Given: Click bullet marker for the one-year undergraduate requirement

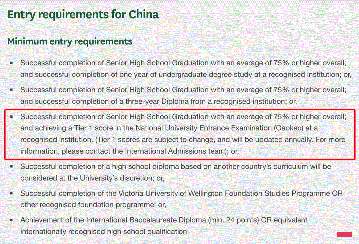Looking at the screenshot, I should pos(11,63).
